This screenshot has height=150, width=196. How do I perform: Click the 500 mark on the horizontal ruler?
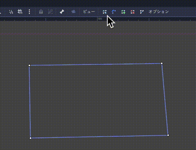point(100,19)
